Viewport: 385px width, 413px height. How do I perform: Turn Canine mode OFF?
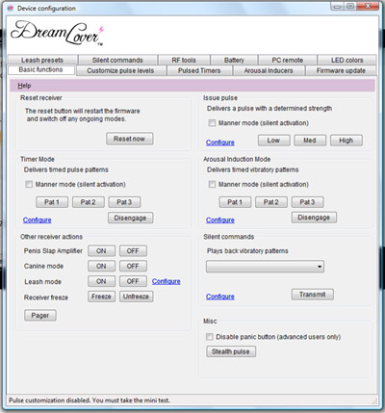(133, 266)
